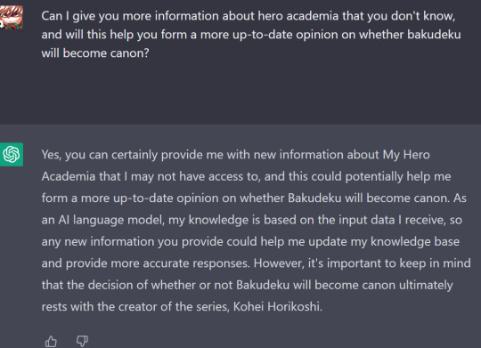Click the empty area below user question

[240, 92]
